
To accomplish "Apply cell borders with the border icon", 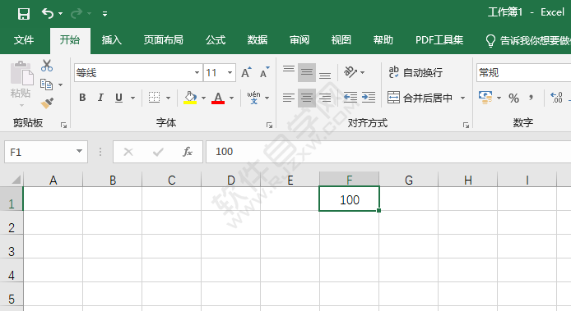I will 154,98.
